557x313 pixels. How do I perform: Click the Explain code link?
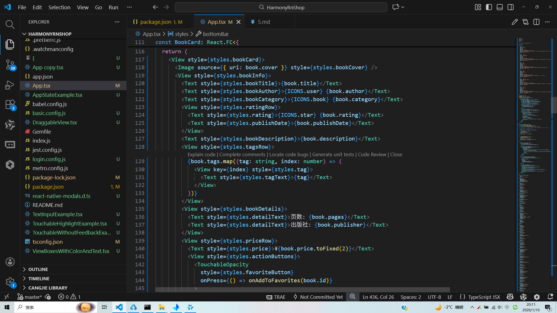coord(201,154)
